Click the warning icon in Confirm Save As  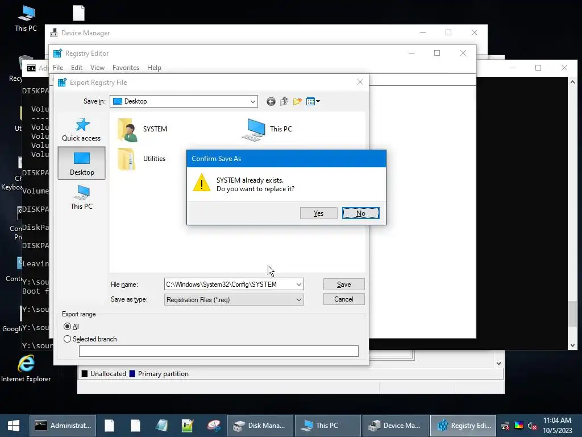click(202, 183)
